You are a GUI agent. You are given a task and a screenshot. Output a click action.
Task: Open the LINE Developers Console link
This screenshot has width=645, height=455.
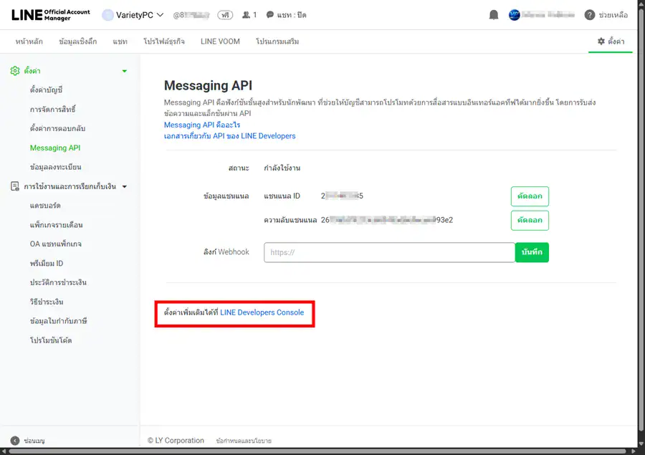tap(262, 312)
